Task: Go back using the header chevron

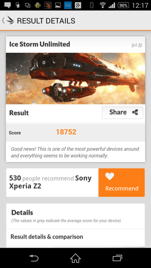Action: [3, 21]
